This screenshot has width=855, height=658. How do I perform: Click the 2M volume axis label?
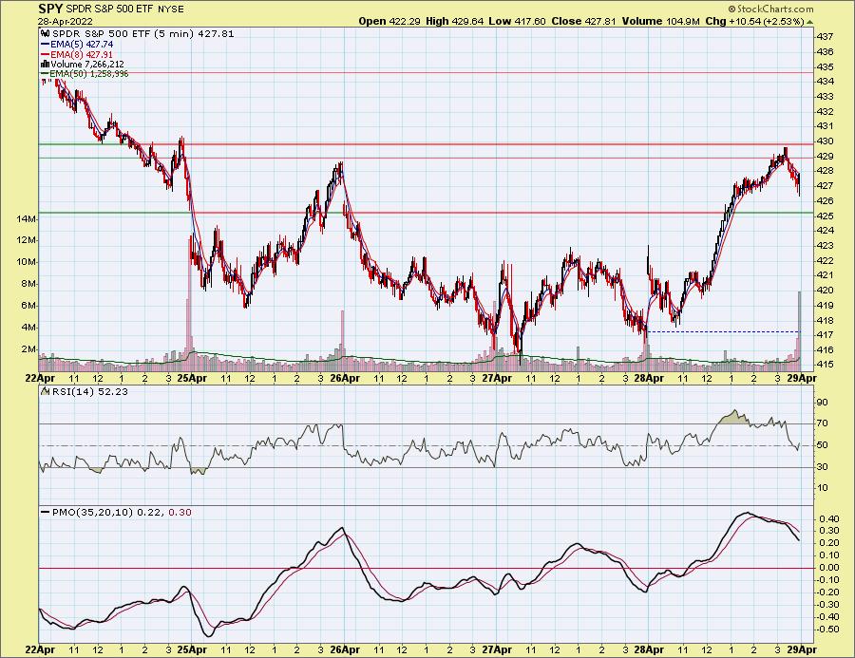click(28, 348)
